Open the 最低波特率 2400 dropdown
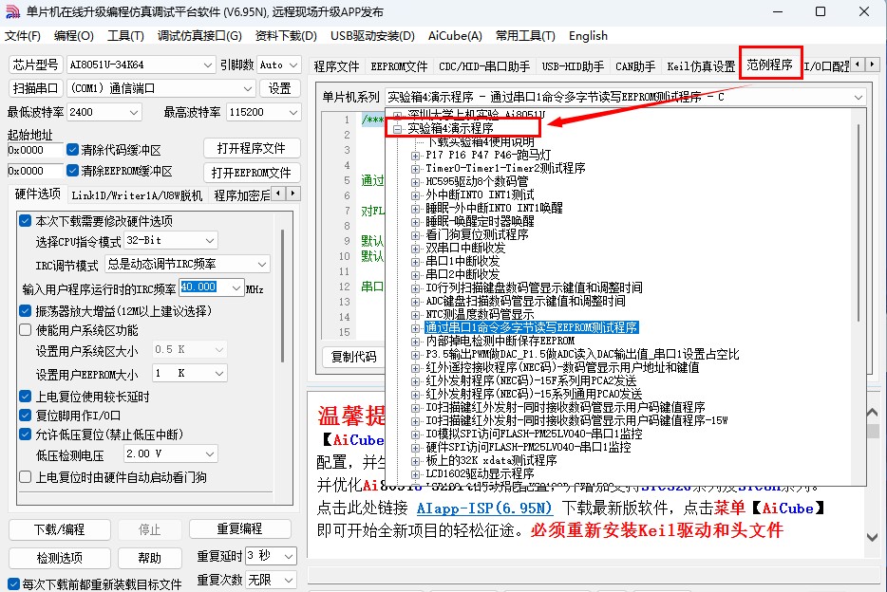This screenshot has height=592, width=887. [x=104, y=112]
